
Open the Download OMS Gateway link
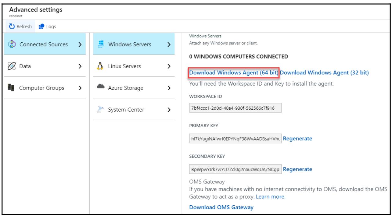(x=221, y=207)
